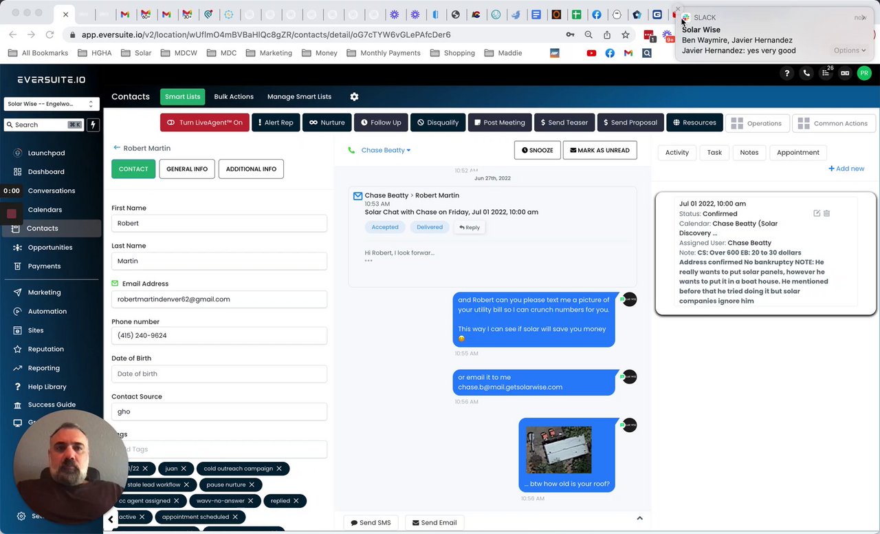Expand Slack notification Options dropdown
Viewport: 880px width, 534px height.
(x=849, y=50)
